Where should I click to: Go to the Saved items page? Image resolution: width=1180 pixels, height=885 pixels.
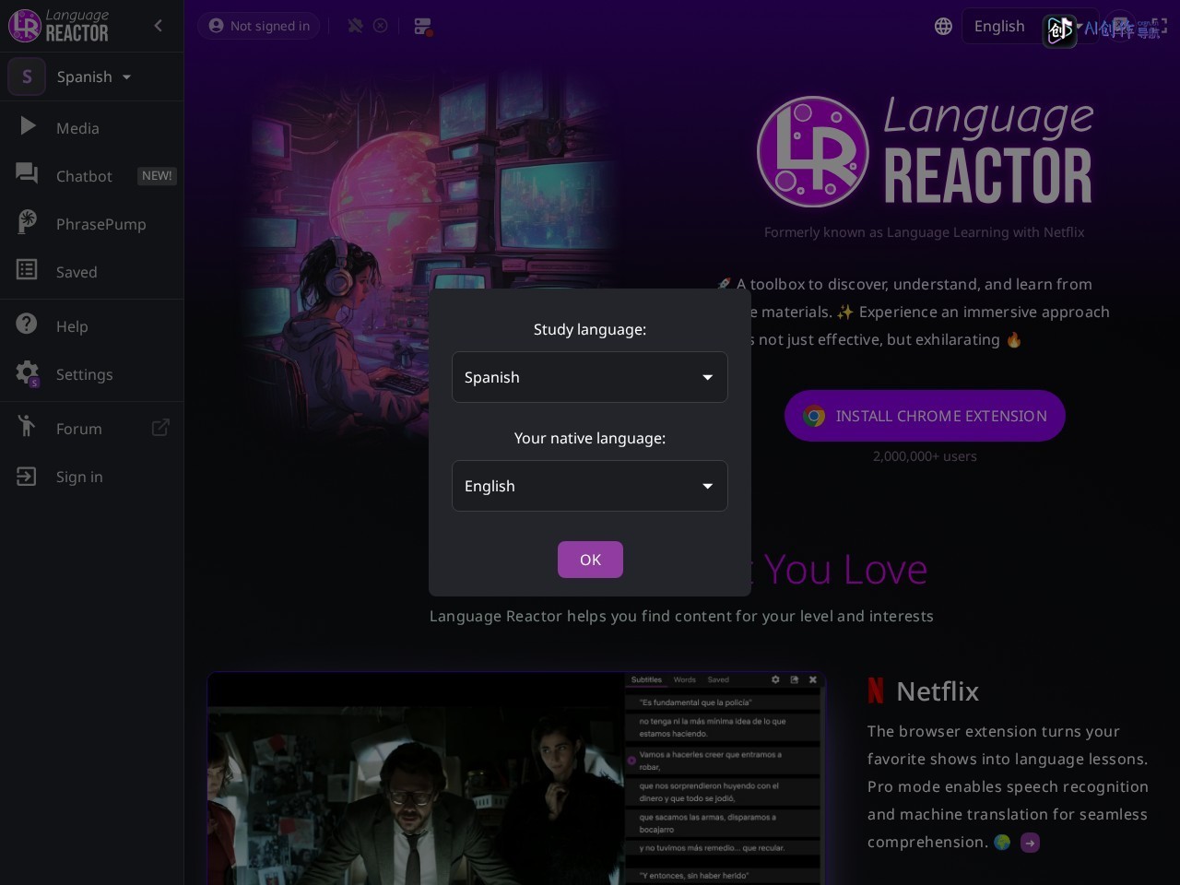click(x=92, y=272)
